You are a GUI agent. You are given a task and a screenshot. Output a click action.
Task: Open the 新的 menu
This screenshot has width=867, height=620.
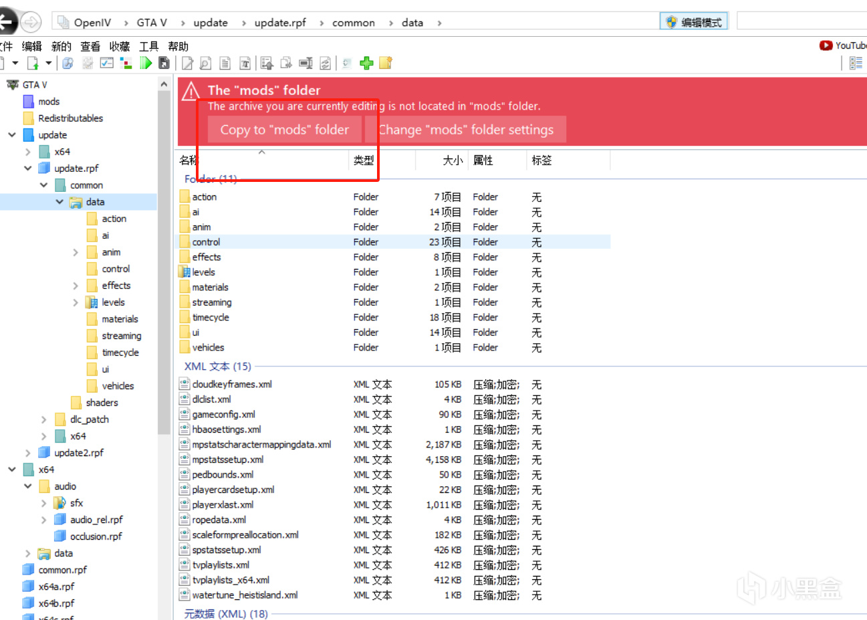pyautogui.click(x=61, y=46)
